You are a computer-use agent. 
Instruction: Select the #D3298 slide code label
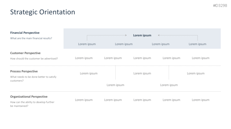point(220,5)
